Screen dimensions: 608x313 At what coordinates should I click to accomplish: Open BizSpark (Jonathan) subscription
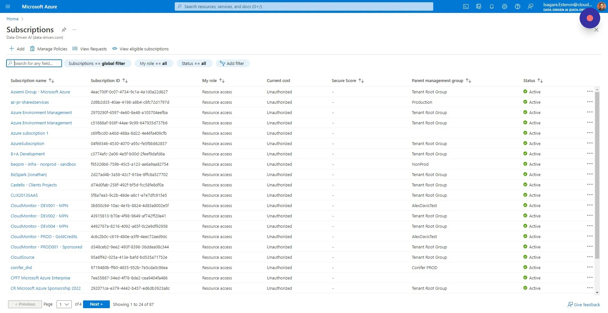click(x=29, y=174)
